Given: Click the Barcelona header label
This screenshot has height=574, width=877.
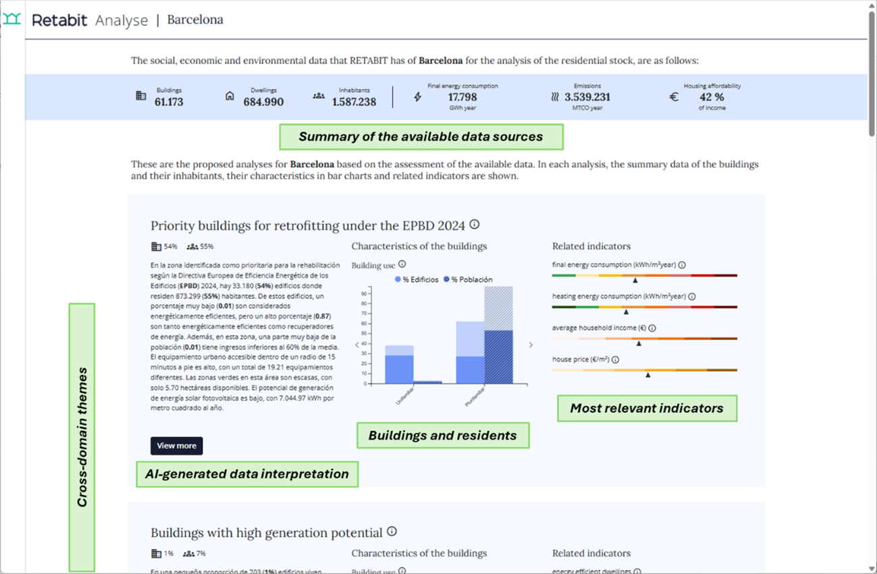Looking at the screenshot, I should [195, 20].
